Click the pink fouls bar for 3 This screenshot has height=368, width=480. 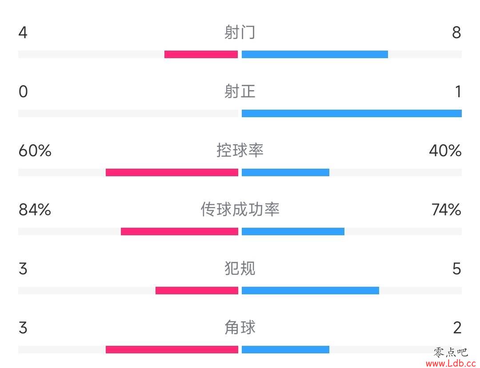pyautogui.click(x=196, y=290)
